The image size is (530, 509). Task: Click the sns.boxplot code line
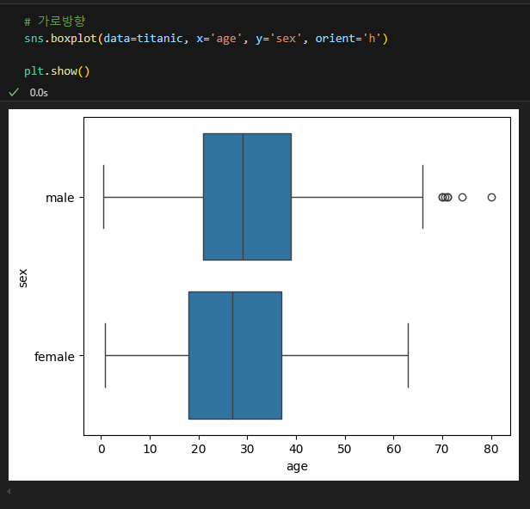pyautogui.click(x=206, y=39)
